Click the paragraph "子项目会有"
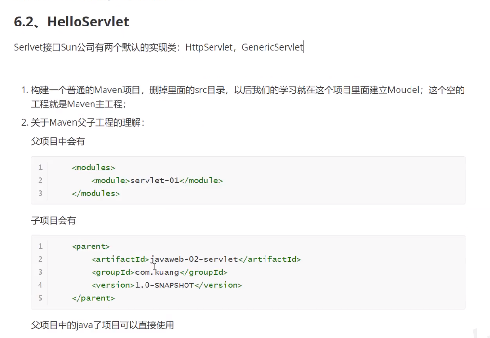 coord(53,221)
